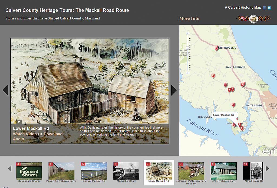The width and height of the screenshot is (277, 188).
Task: Click the Esri logo on map
Action: tap(269, 151)
